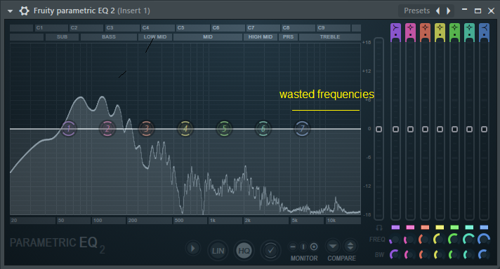The width and height of the screenshot is (500, 269).
Task: Select the previous preset arrow
Action: click(438, 11)
